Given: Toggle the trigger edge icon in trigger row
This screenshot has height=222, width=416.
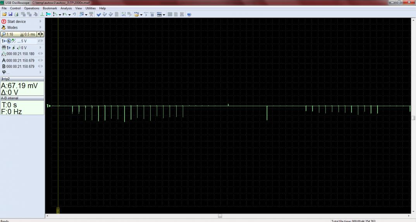Looking at the screenshot, I should tap(13, 48).
